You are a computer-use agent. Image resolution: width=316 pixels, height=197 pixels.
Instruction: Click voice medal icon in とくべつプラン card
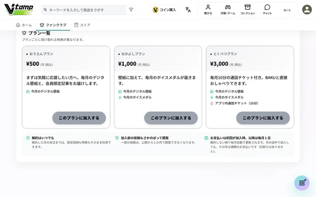[x=212, y=97]
